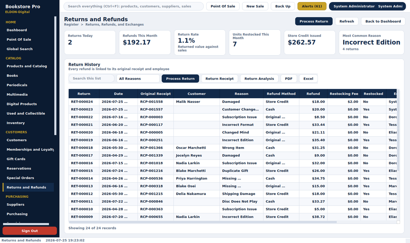This screenshot has width=410, height=243.
Task: Click the Register breadcrumb link
Action: [71, 24]
